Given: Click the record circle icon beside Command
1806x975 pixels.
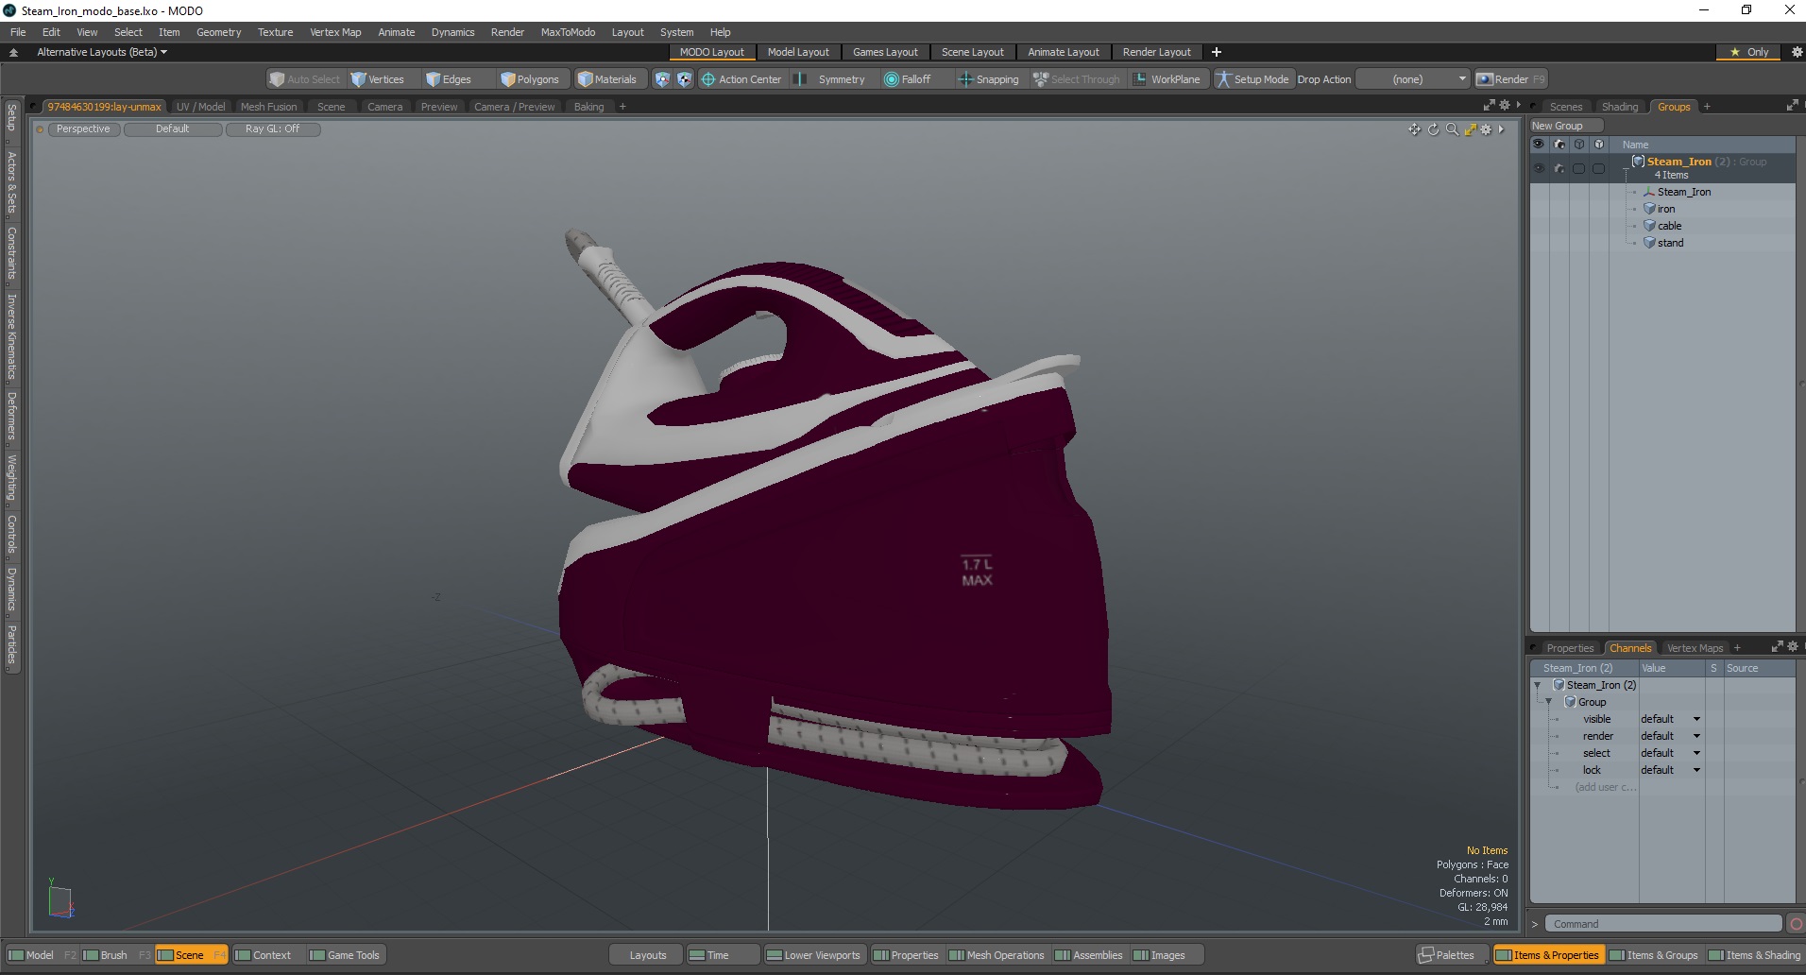Looking at the screenshot, I should click(1796, 924).
